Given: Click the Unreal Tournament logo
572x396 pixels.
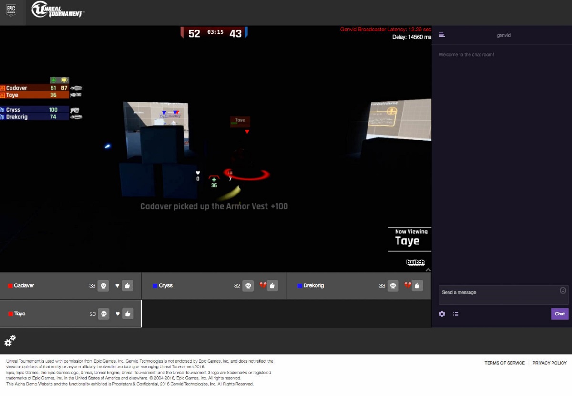Looking at the screenshot, I should [57, 10].
